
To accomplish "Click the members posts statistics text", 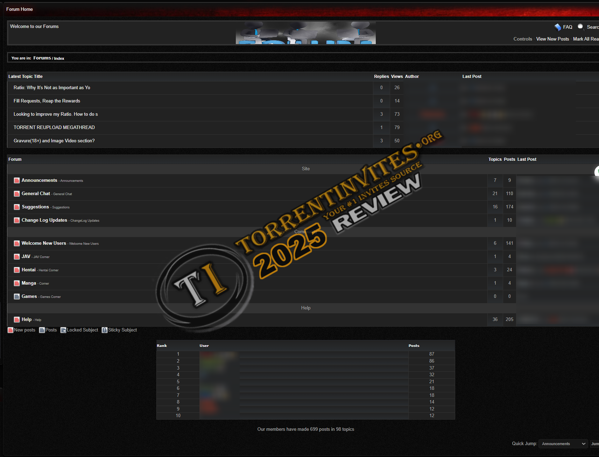I will tap(306, 429).
